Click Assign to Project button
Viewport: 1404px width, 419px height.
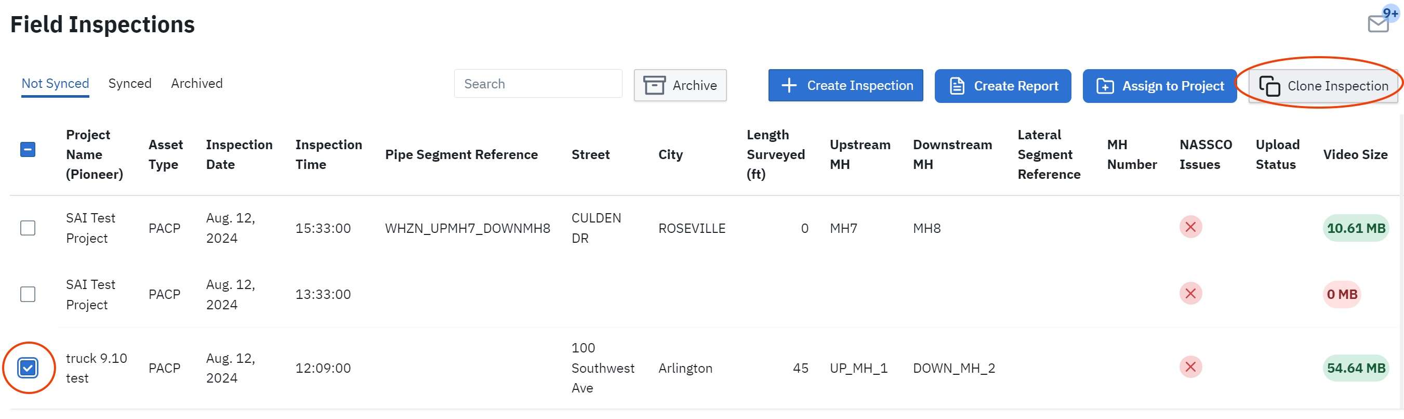(x=1159, y=86)
